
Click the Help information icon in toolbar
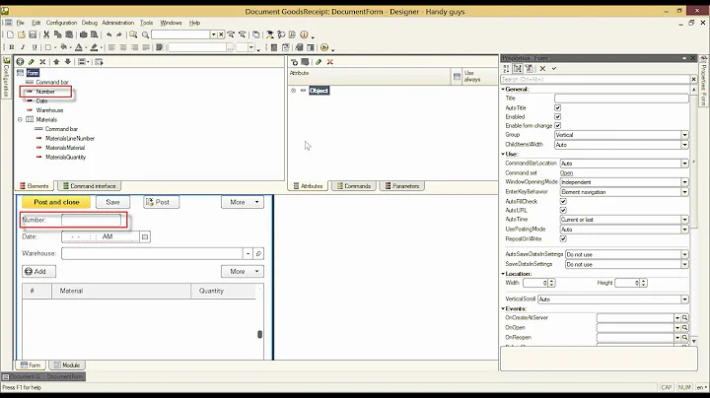tap(304, 34)
